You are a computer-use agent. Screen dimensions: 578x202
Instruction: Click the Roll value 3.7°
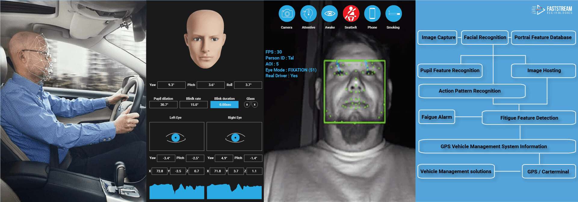pos(248,85)
